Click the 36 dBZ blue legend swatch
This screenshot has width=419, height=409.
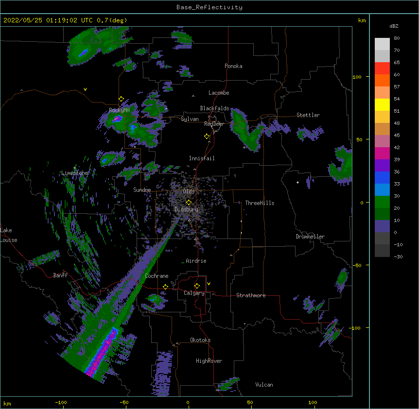[x=382, y=177]
